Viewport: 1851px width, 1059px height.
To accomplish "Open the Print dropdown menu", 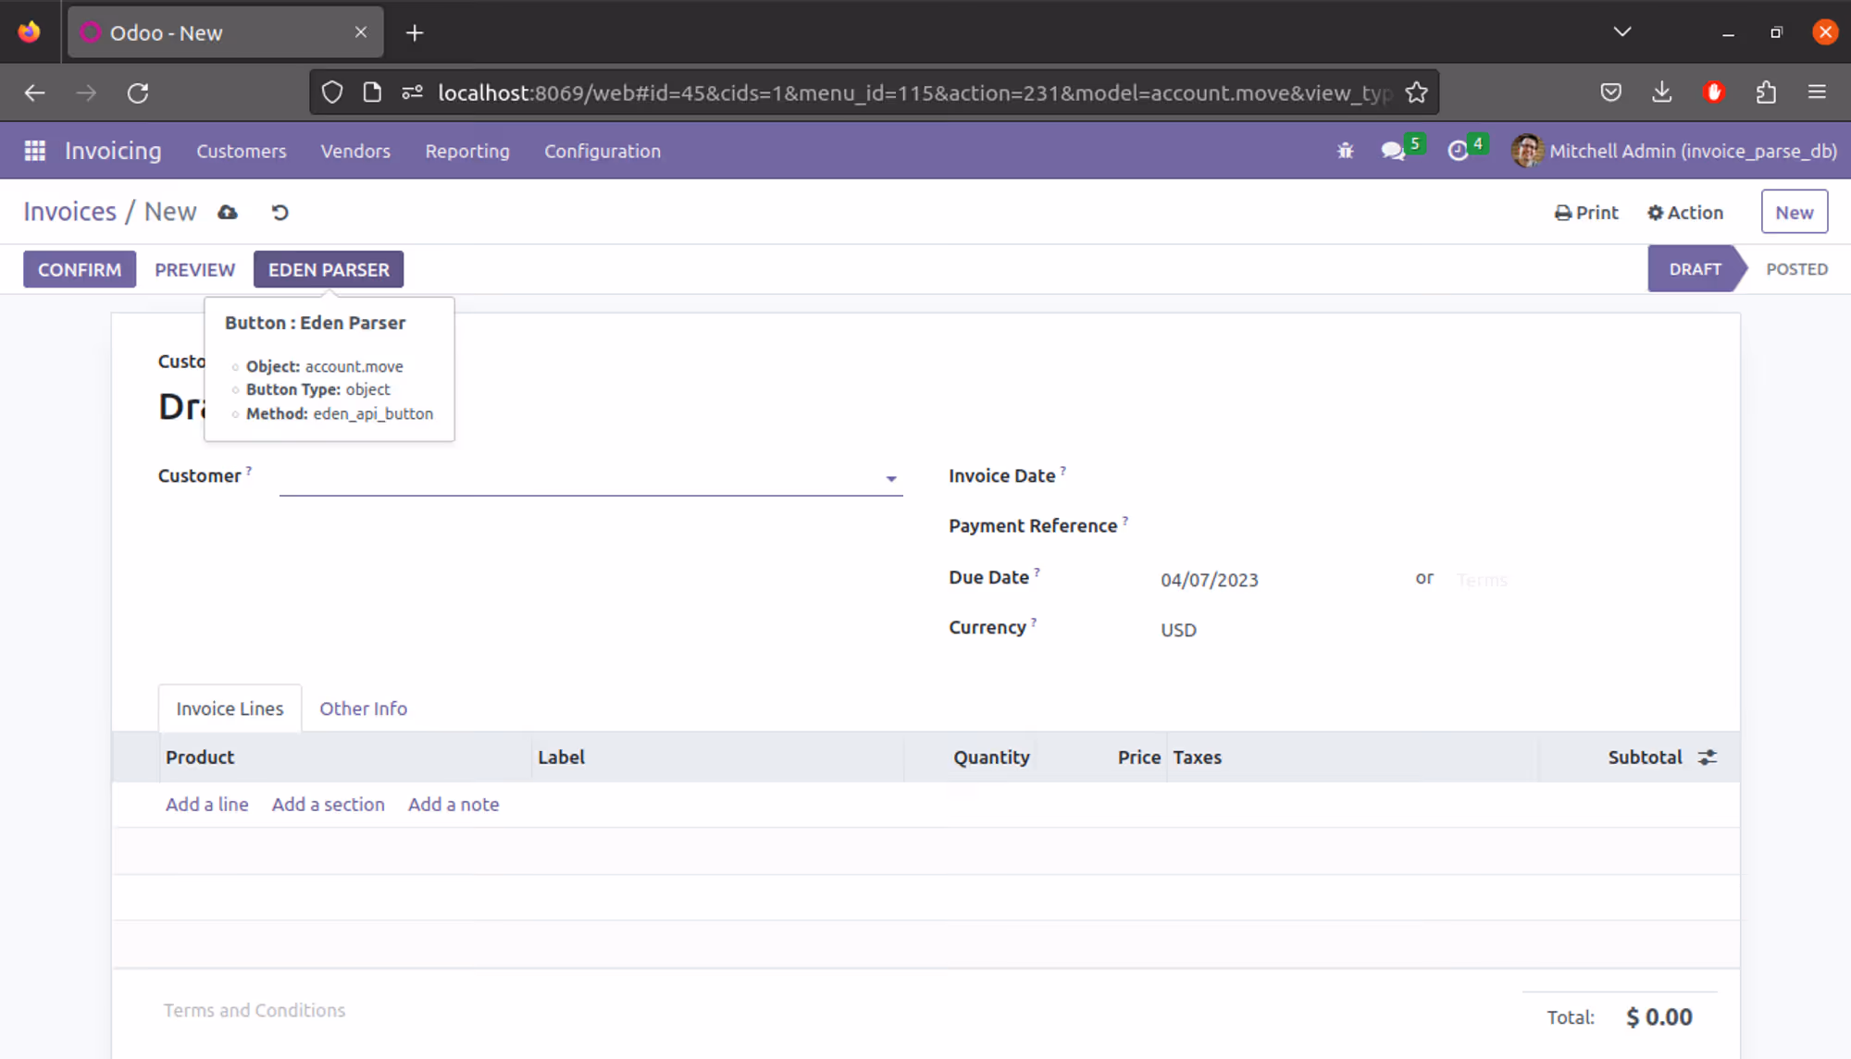I will tap(1586, 213).
